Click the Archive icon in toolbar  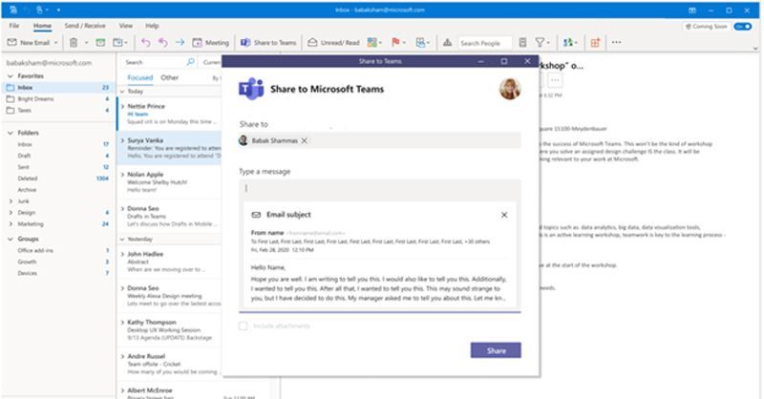click(x=100, y=43)
